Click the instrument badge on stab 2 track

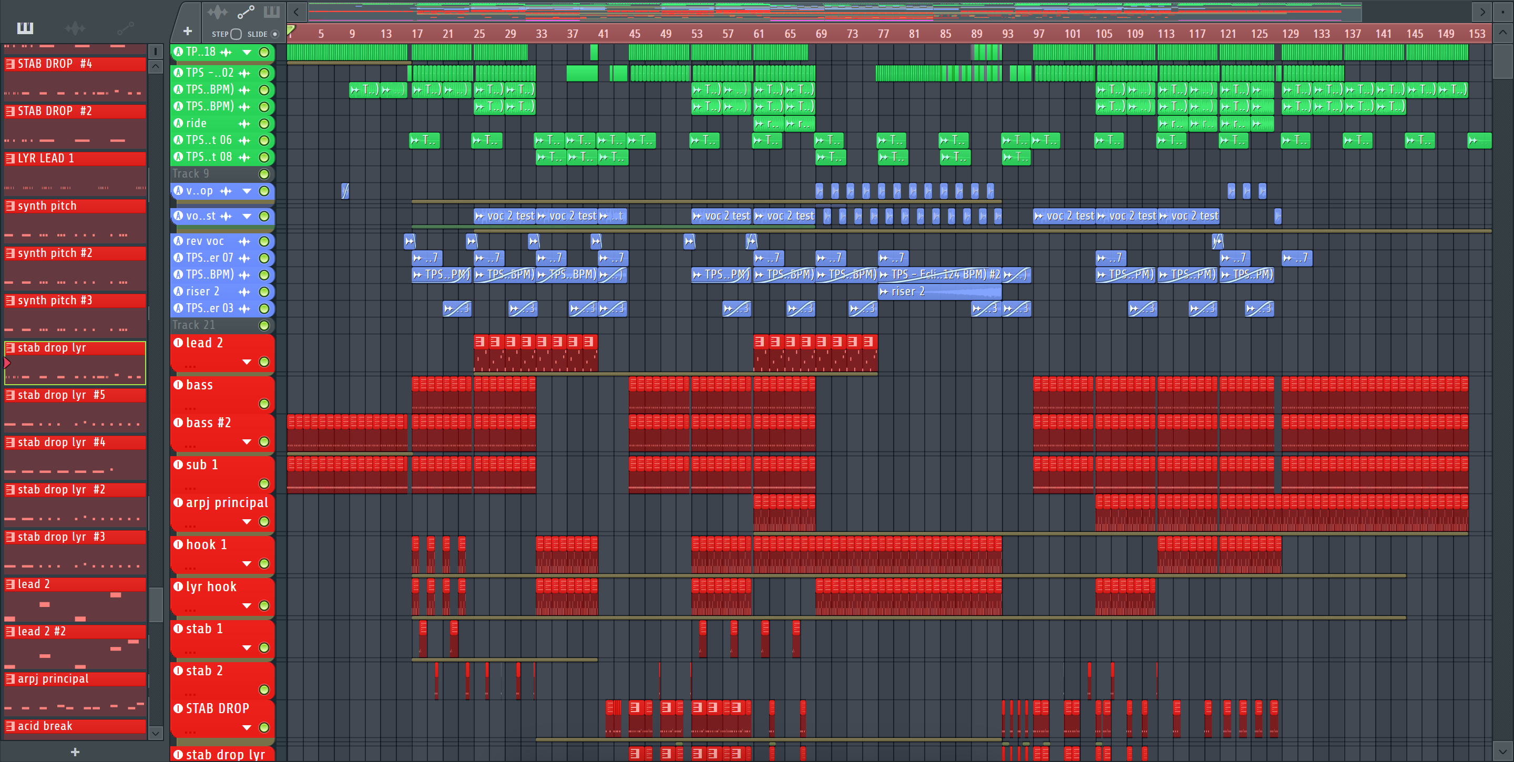[x=179, y=671]
